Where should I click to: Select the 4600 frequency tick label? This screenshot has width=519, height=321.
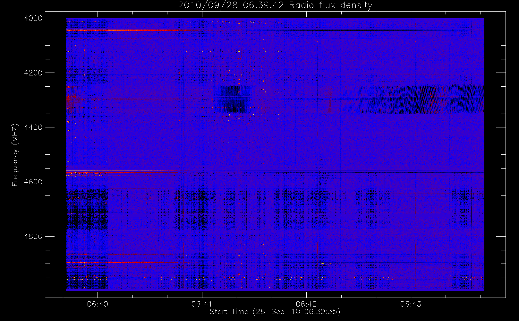point(33,182)
